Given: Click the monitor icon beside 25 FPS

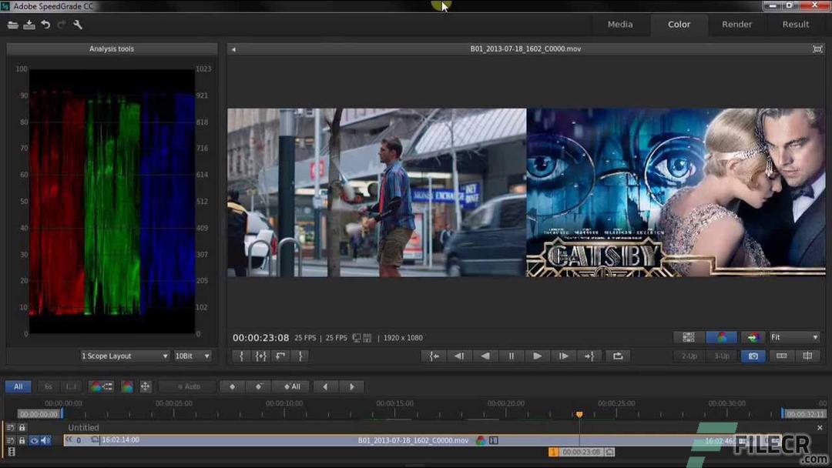Looking at the screenshot, I should [356, 338].
